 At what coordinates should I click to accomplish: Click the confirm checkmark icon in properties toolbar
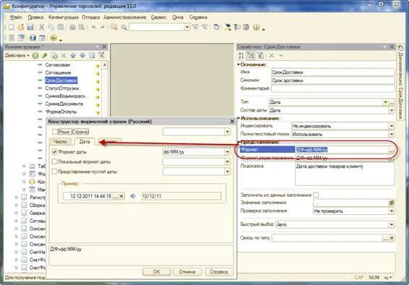tap(281, 55)
